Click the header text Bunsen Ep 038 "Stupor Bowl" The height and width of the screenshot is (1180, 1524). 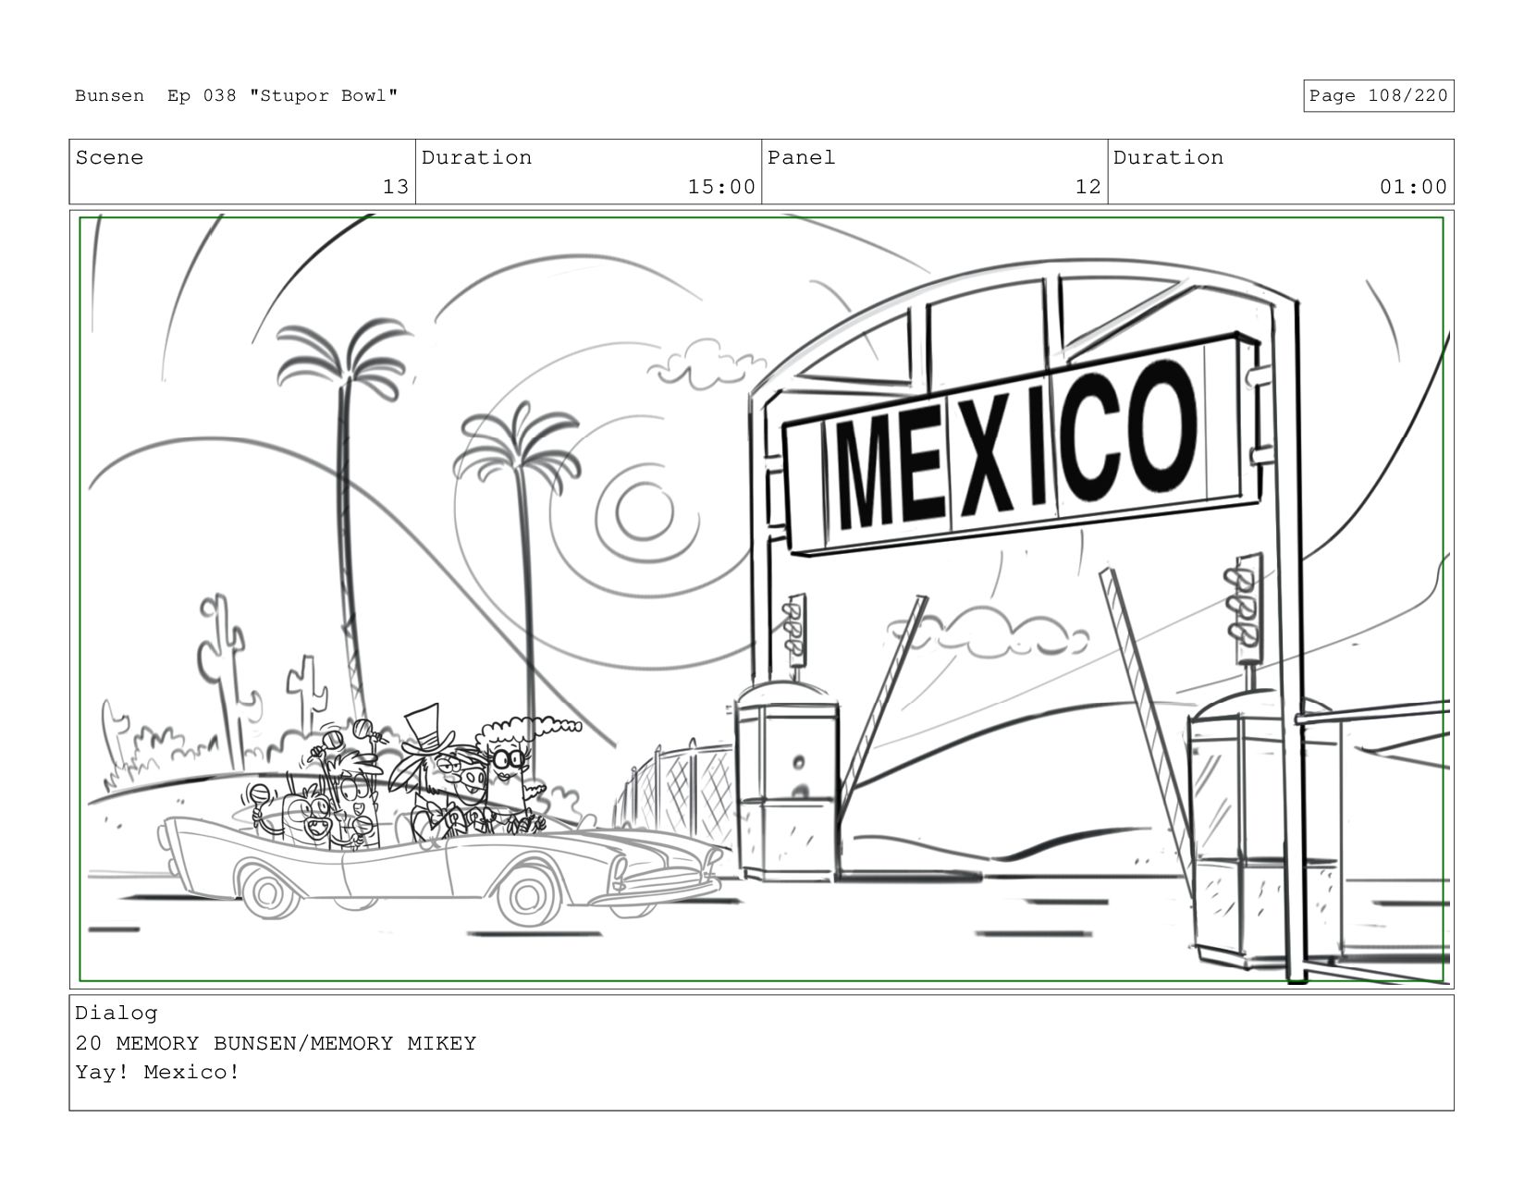(x=237, y=95)
